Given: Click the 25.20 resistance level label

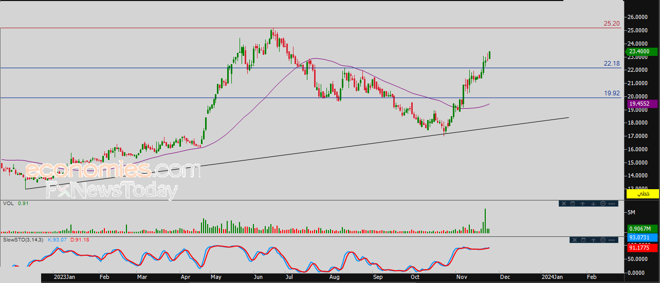Looking at the screenshot, I should tap(612, 24).
